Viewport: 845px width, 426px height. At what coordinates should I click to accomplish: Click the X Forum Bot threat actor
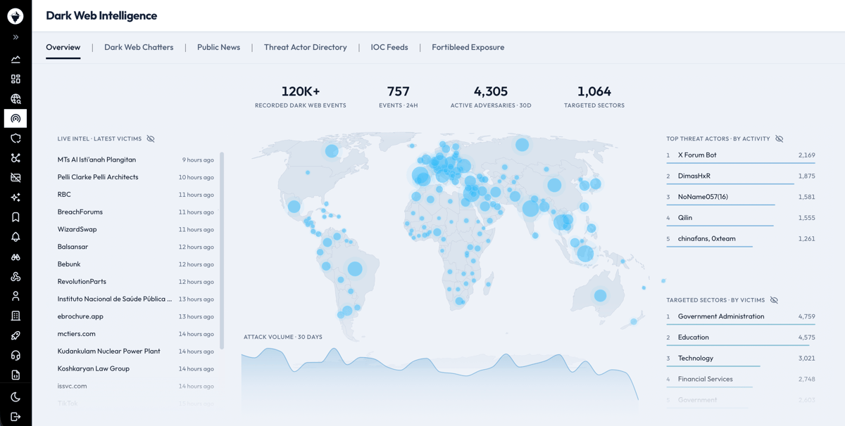(741, 155)
